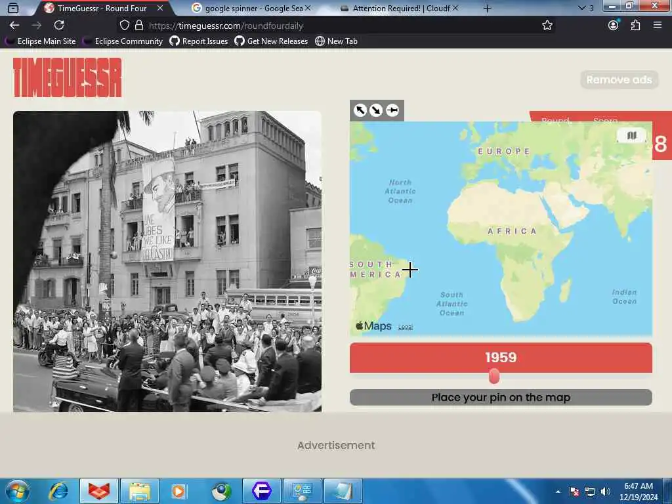
Task: Open the Report Issues bookmark
Action: [199, 41]
